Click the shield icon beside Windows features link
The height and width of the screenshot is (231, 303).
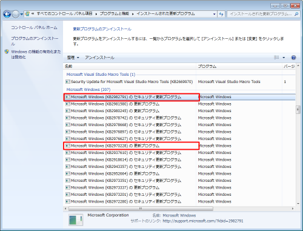tap(7, 52)
